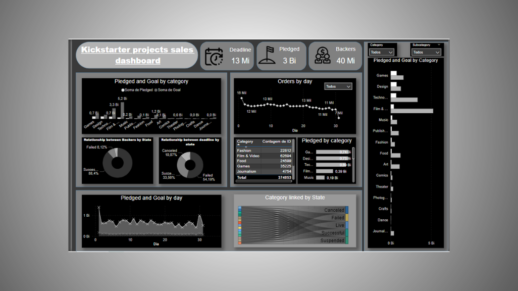Image resolution: width=518 pixels, height=291 pixels.
Task: Sort table by Category column header
Action: [x=245, y=142]
